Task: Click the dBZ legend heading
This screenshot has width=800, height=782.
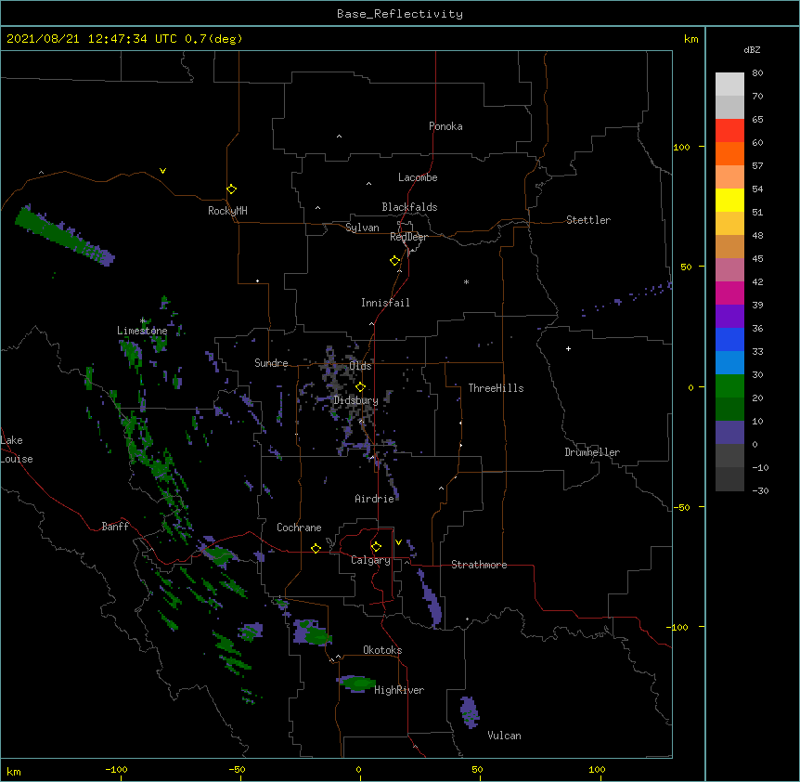Action: 752,49
